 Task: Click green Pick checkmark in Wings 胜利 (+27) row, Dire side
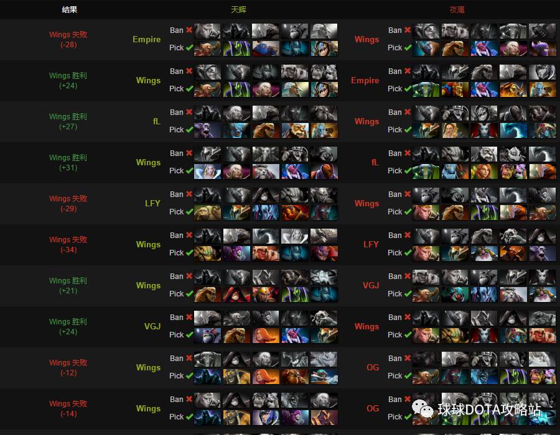coord(408,130)
